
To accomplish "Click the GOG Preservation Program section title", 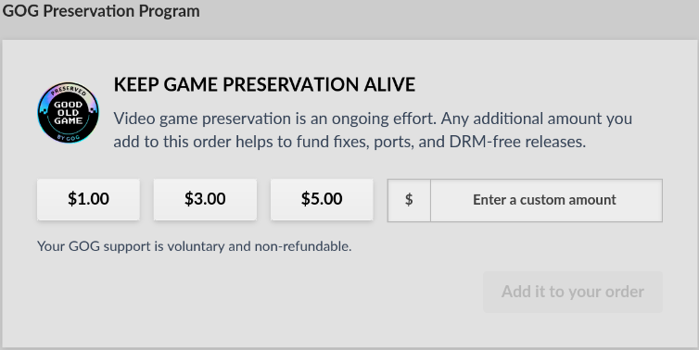I will click(x=101, y=11).
